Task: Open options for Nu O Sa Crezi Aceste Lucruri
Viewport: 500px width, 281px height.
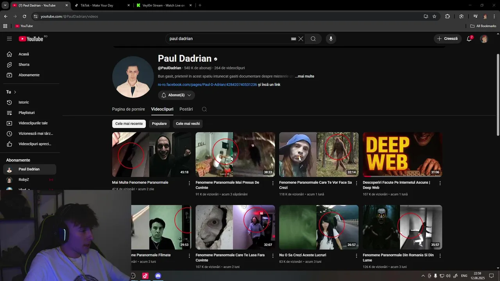Action: pos(357,256)
